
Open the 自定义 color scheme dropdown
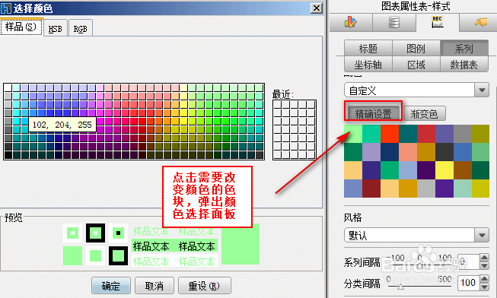pos(416,90)
